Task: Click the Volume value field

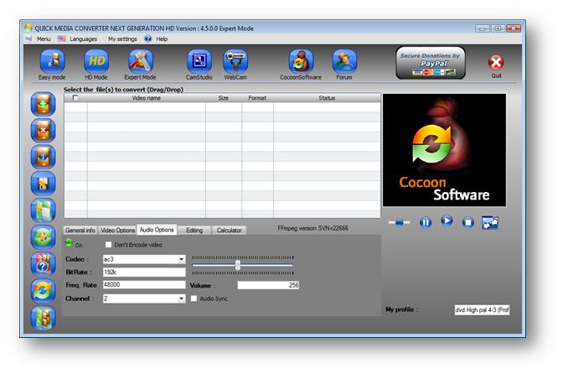Action: click(x=268, y=285)
